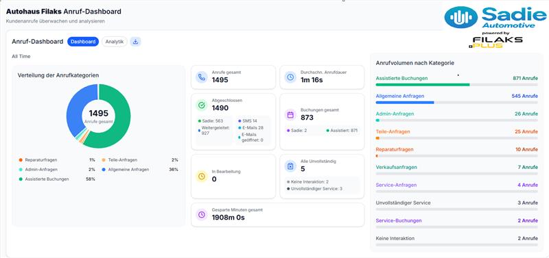Click the Keine Interaktion category row label
Screen dimensions: 549x258
click(x=395, y=238)
